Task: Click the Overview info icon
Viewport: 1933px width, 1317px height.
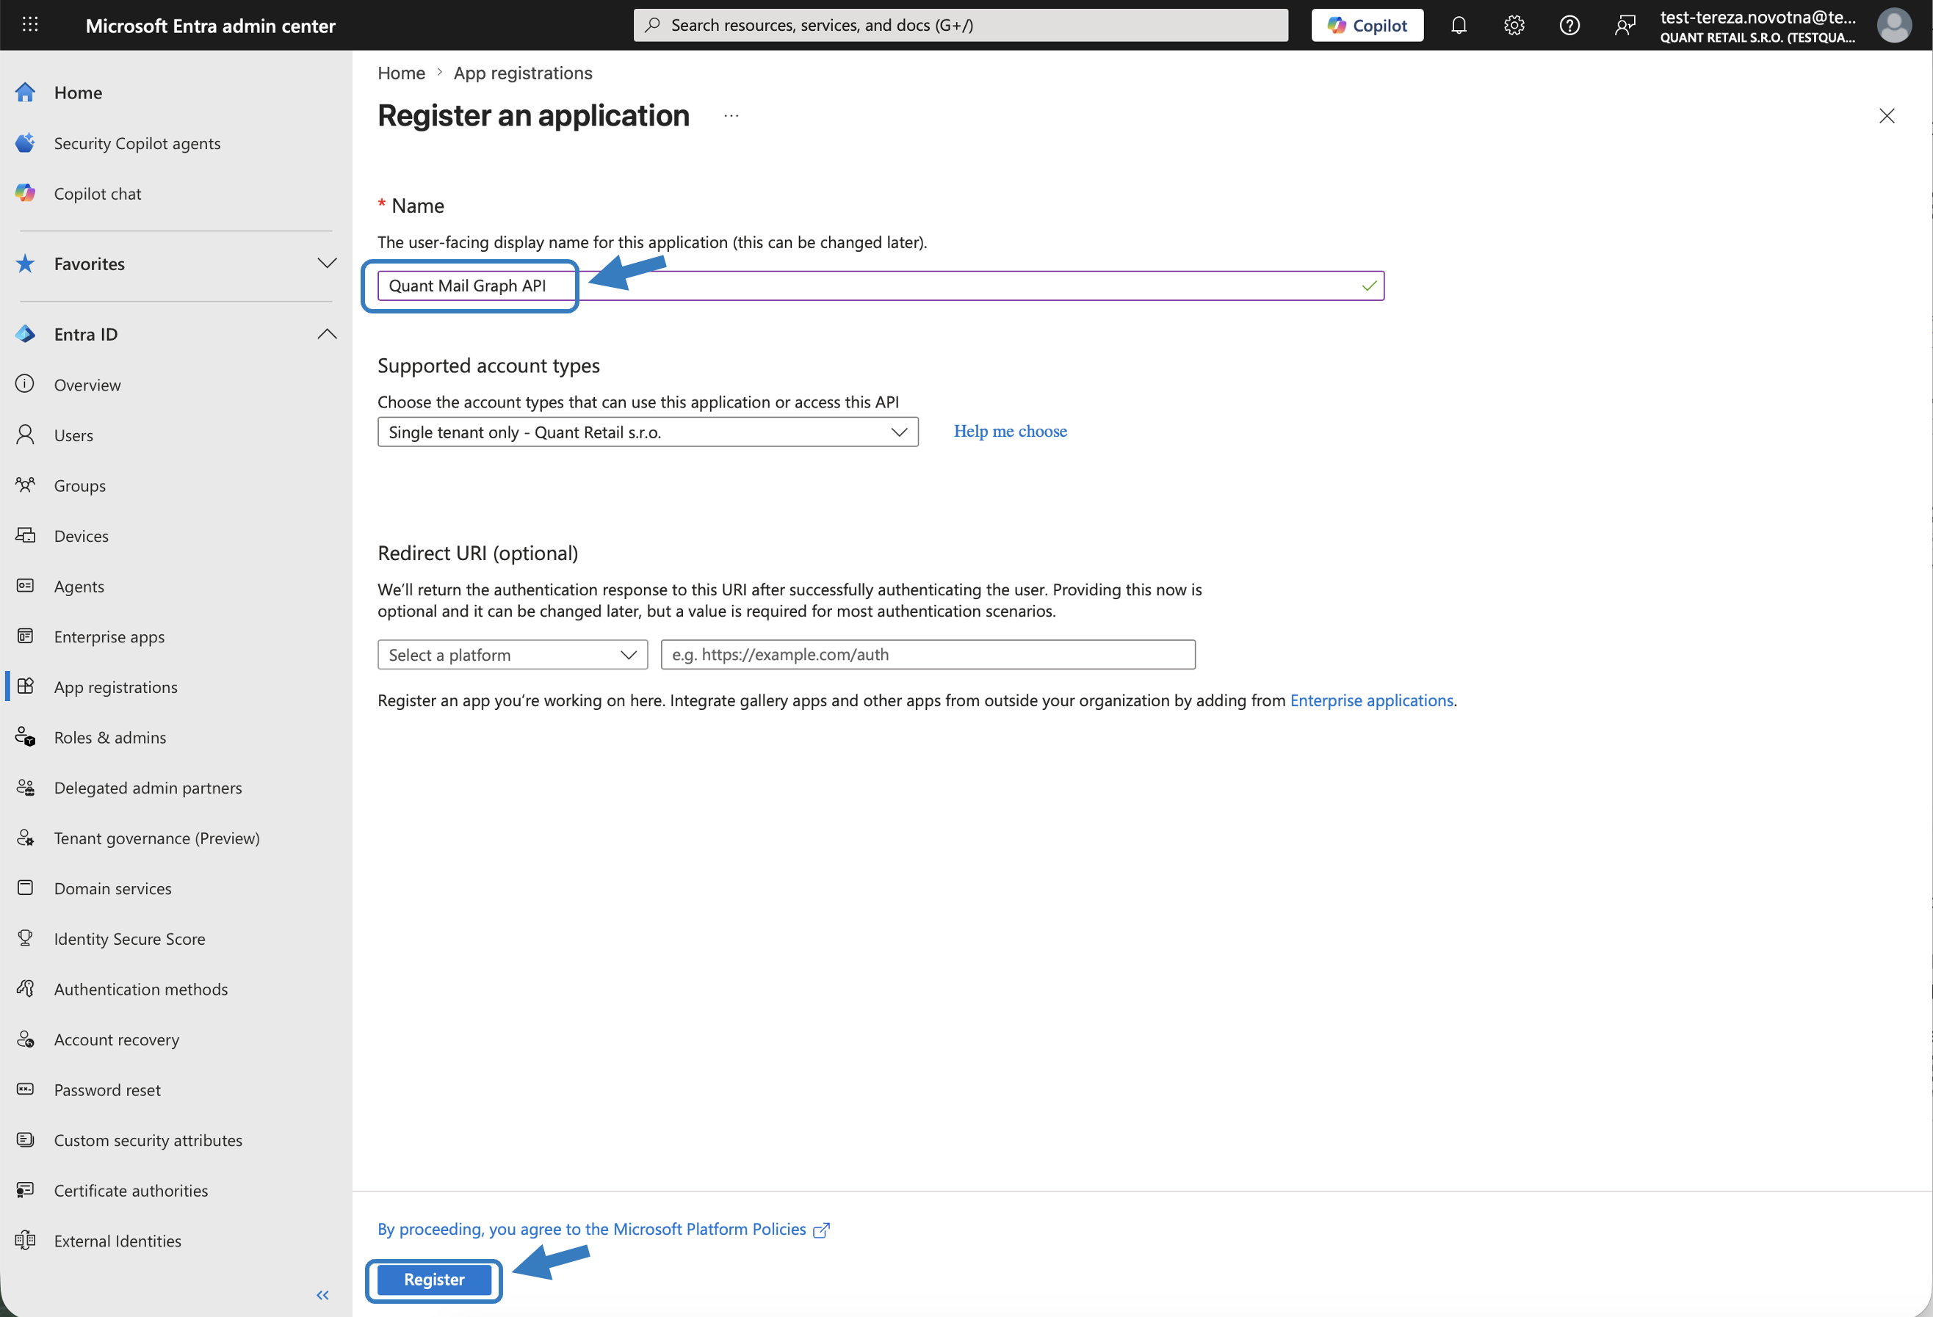Action: point(25,384)
